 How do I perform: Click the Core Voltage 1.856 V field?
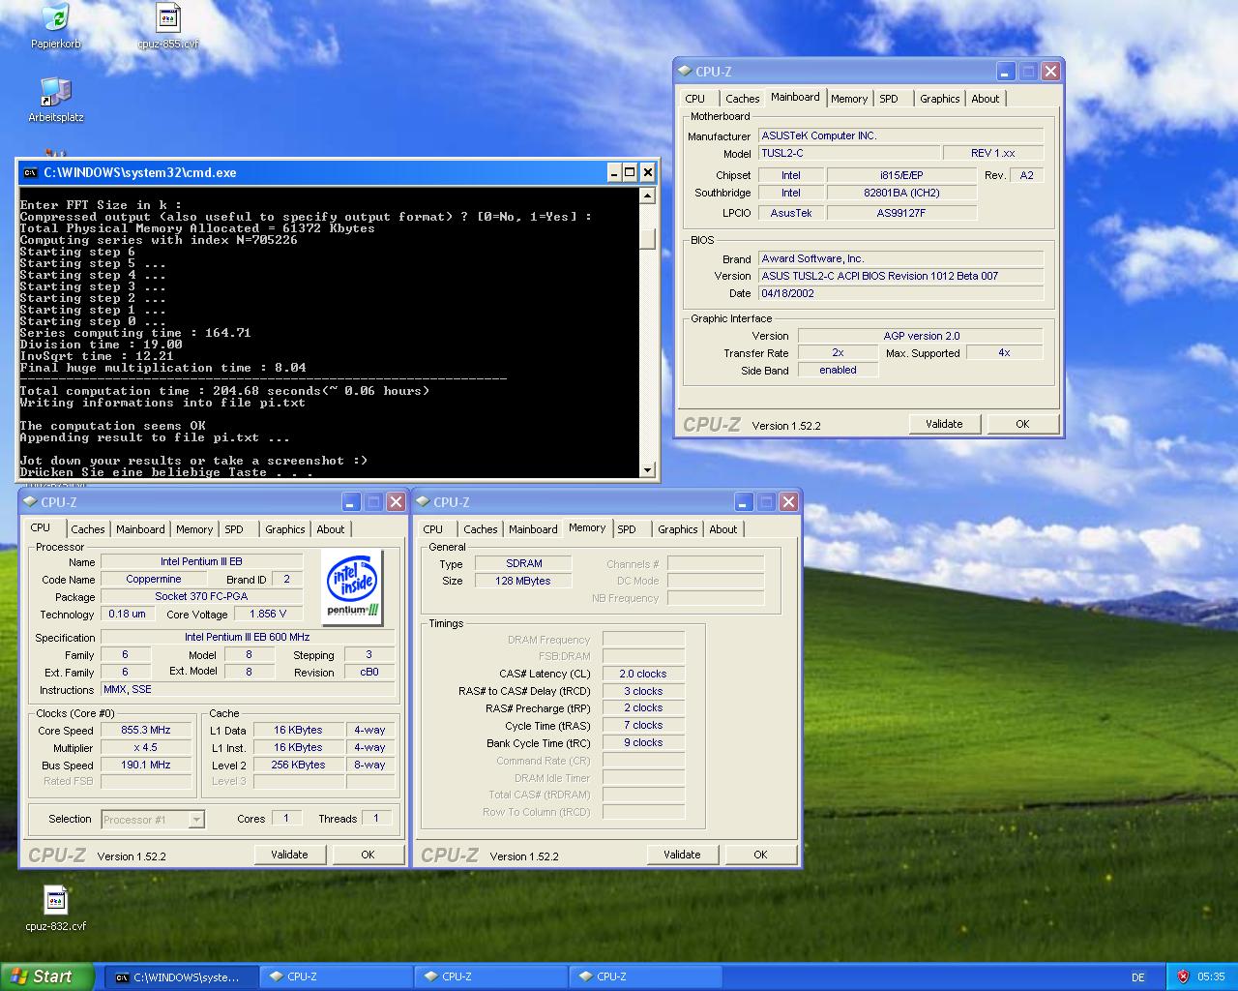(268, 614)
